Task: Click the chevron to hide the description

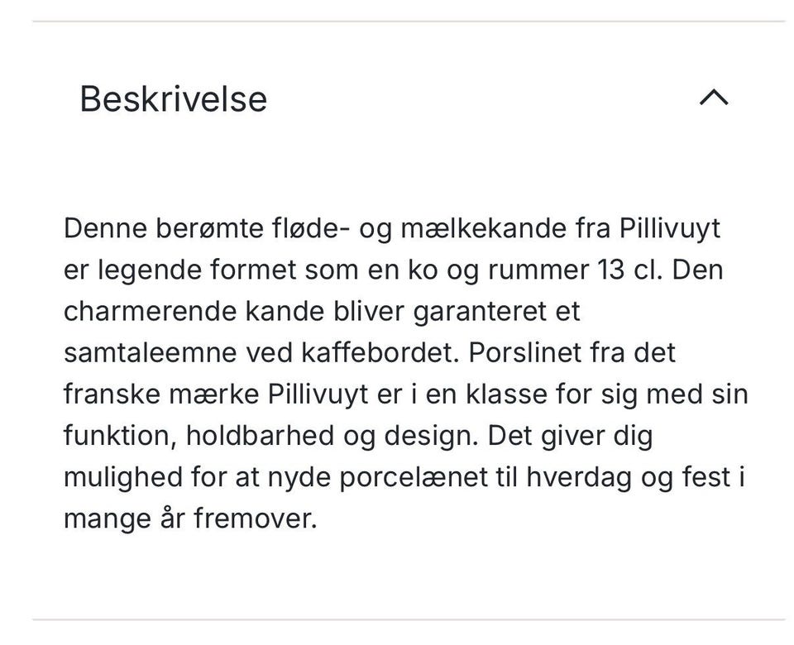Action: [x=713, y=98]
